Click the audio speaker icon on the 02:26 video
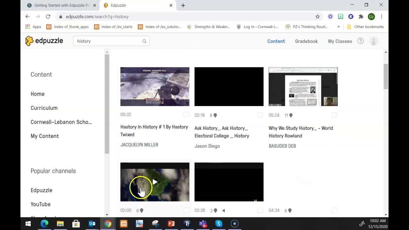The image size is (409, 230). tap(224, 211)
